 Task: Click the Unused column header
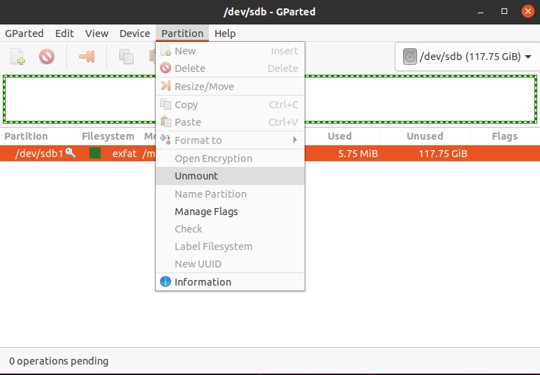click(425, 136)
